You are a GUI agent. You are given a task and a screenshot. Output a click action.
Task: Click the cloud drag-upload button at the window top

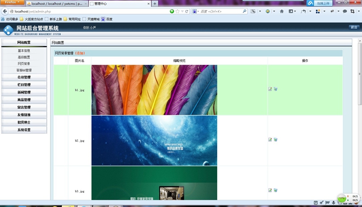[320, 3]
